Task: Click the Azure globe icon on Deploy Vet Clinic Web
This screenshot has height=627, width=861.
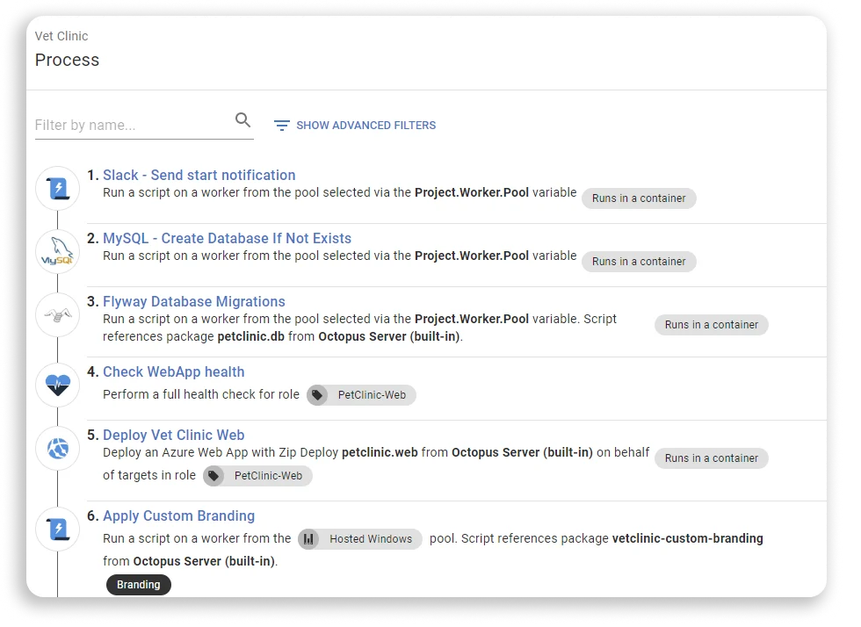Action: pyautogui.click(x=56, y=448)
